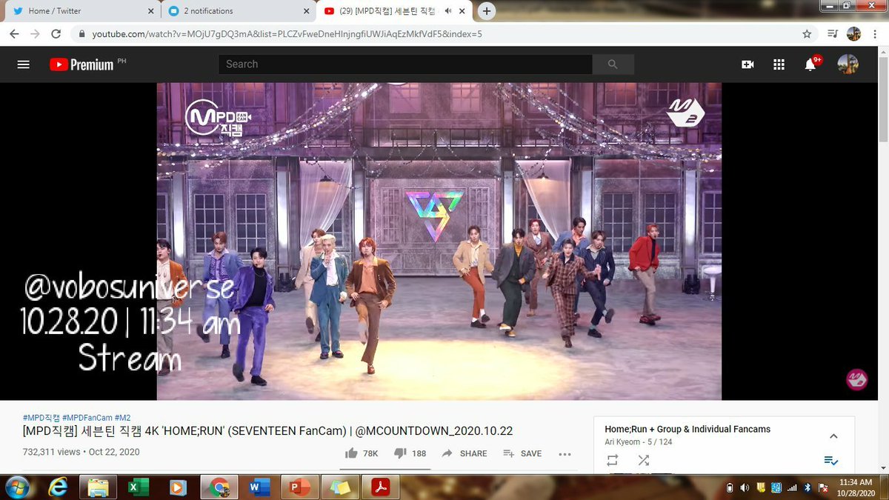Click the YouTube search magnifier button
Image resolution: width=889 pixels, height=500 pixels.
click(613, 64)
